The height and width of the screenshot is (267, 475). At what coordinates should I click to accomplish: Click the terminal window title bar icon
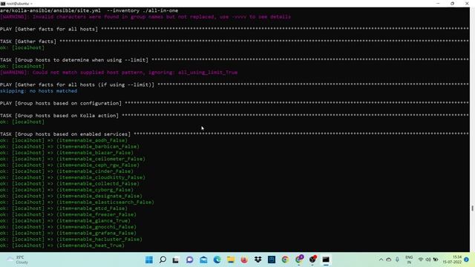point(3,4)
